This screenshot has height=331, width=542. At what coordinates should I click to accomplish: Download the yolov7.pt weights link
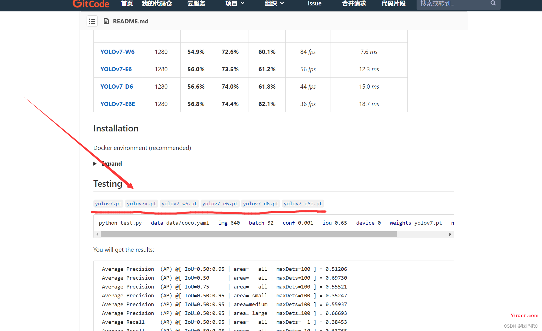tap(108, 204)
